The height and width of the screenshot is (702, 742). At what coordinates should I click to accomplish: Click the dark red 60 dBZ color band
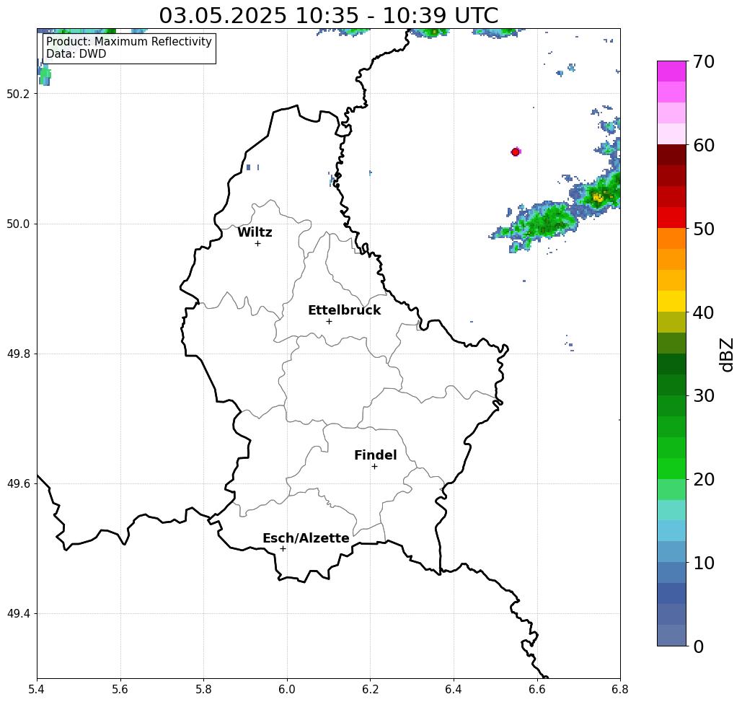671,155
